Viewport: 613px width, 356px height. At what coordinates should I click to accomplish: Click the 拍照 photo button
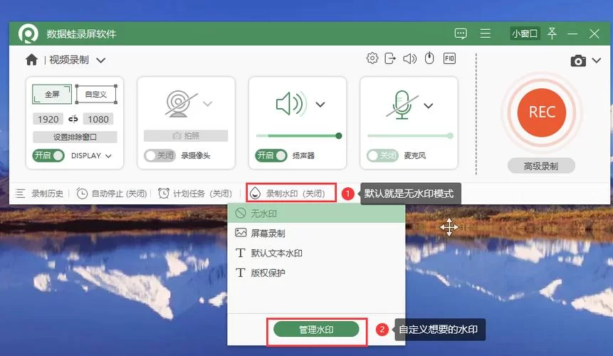click(x=186, y=135)
